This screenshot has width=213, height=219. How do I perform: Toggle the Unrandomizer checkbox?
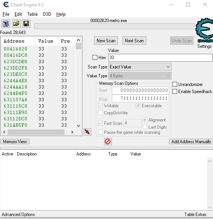pyautogui.click(x=175, y=84)
